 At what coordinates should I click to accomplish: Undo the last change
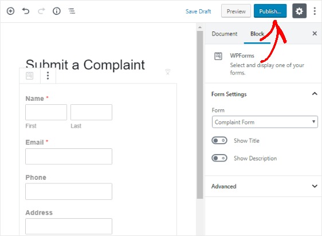click(26, 11)
